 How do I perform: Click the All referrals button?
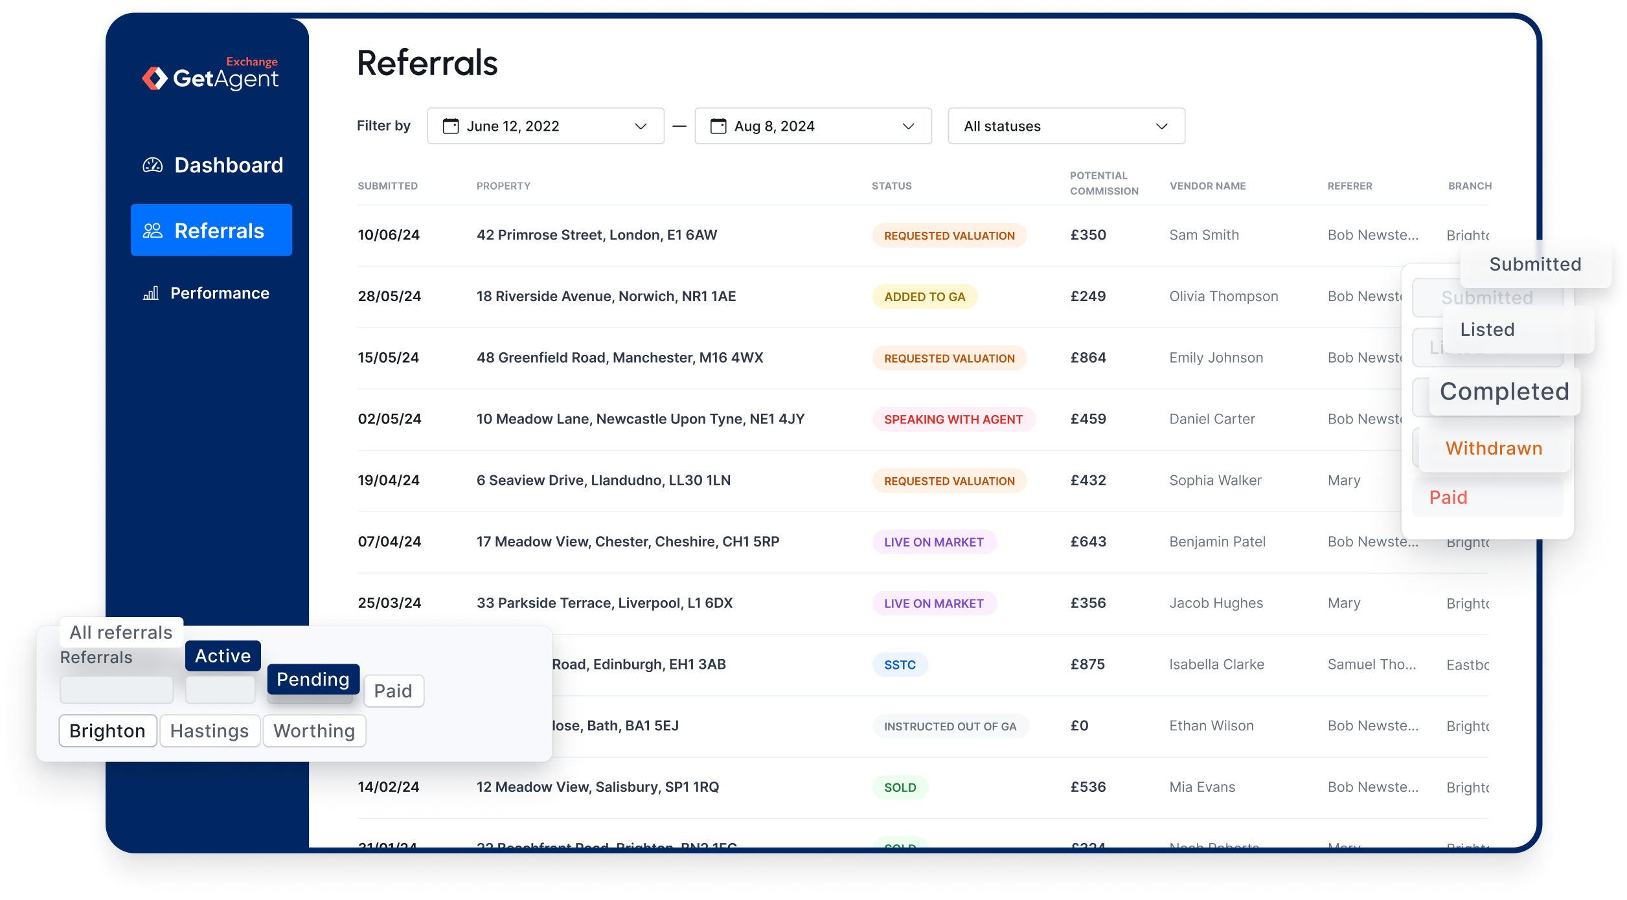pos(121,632)
